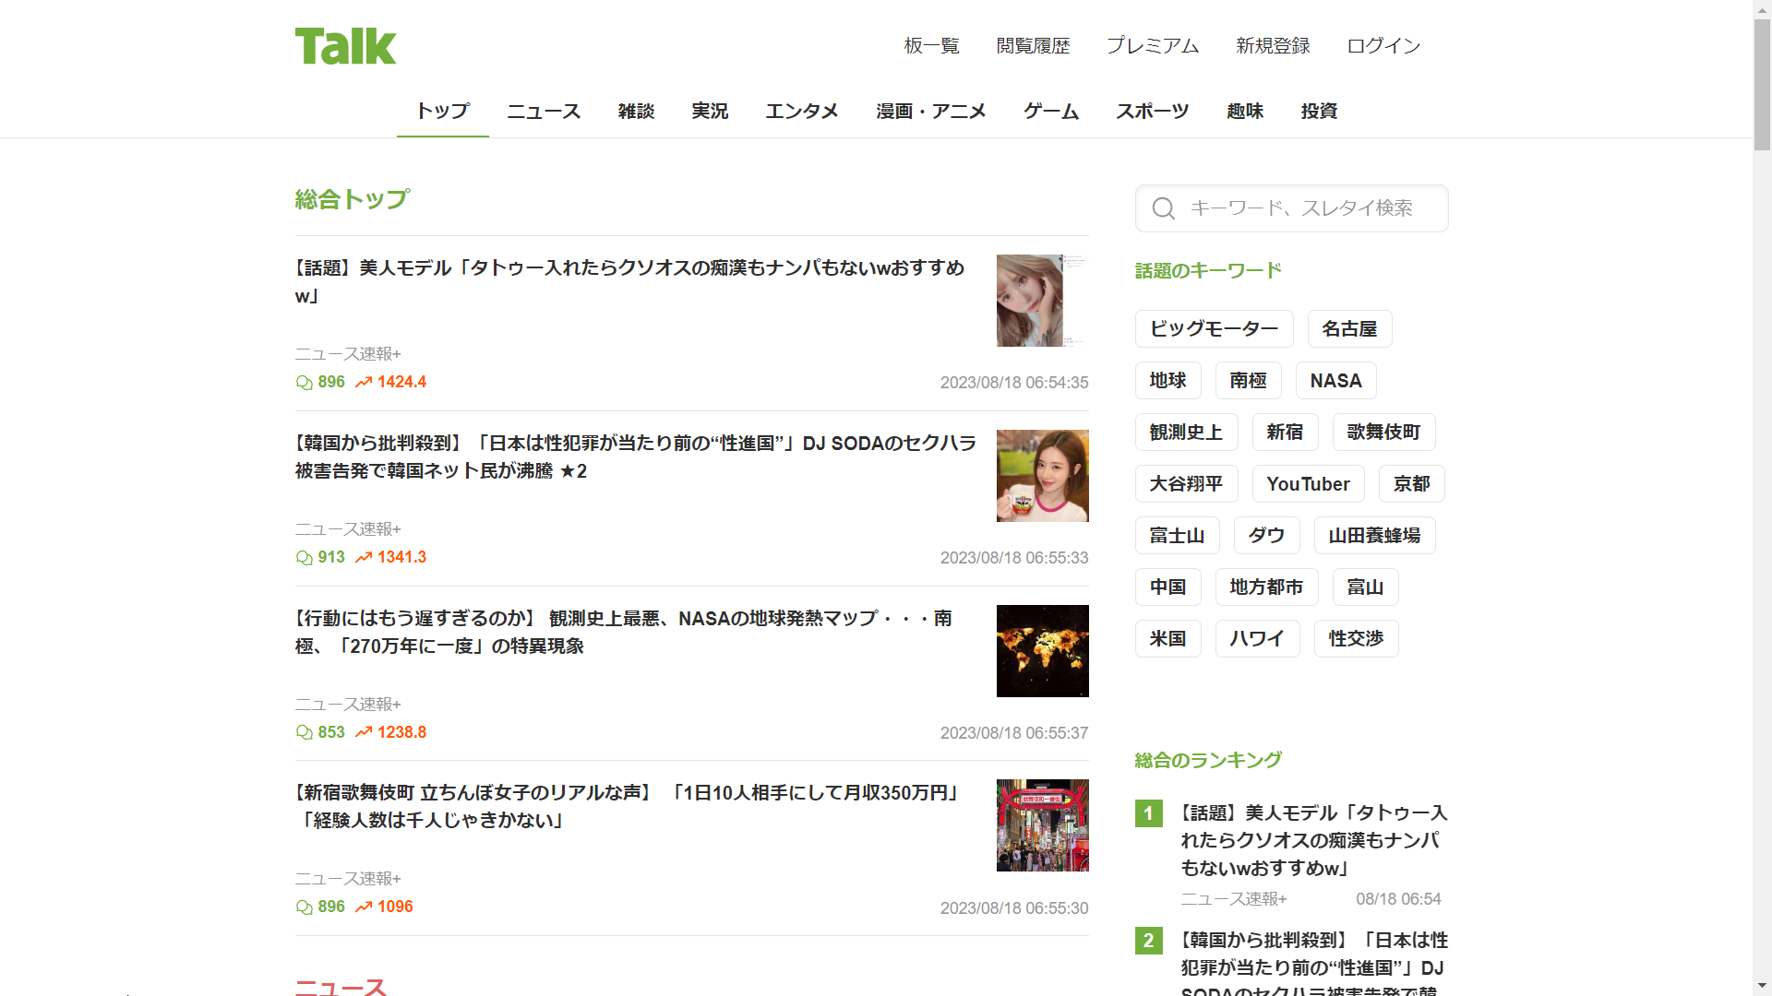Image resolution: width=1772 pixels, height=996 pixels.
Task: Switch to the 漫画・アニメ tab
Action: point(930,112)
